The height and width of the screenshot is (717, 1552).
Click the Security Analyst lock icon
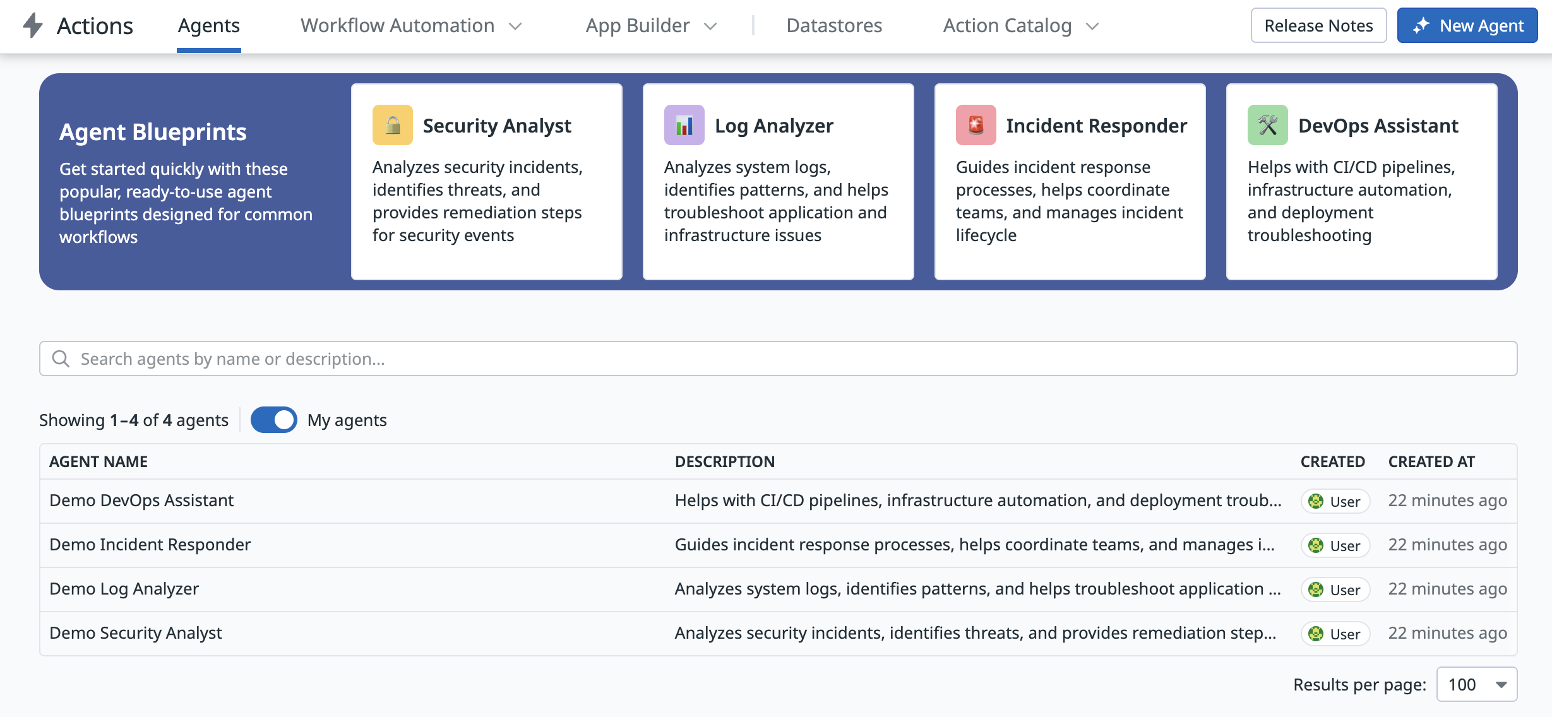392,125
